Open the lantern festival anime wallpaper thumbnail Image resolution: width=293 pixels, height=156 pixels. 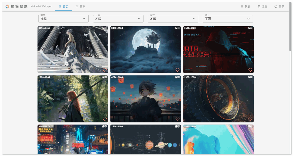click(x=146, y=99)
